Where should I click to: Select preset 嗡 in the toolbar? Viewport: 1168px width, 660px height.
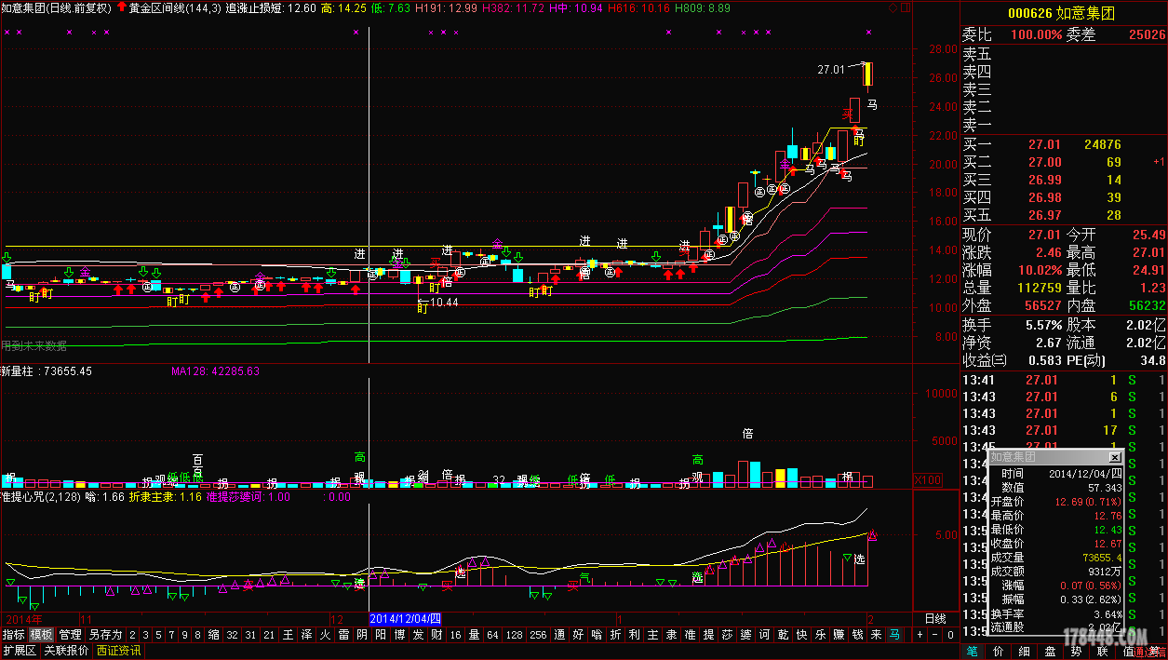[x=597, y=634]
